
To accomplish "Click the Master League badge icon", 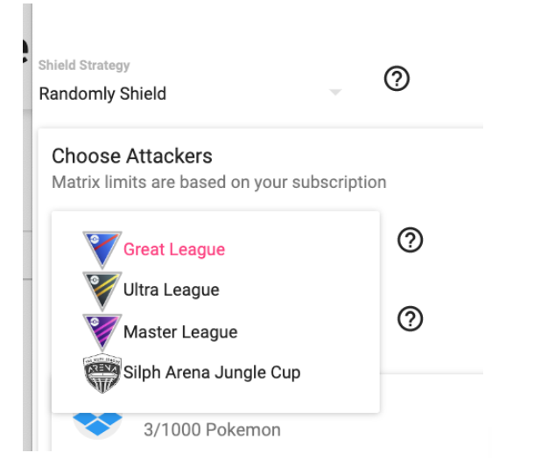I will tap(102, 331).
